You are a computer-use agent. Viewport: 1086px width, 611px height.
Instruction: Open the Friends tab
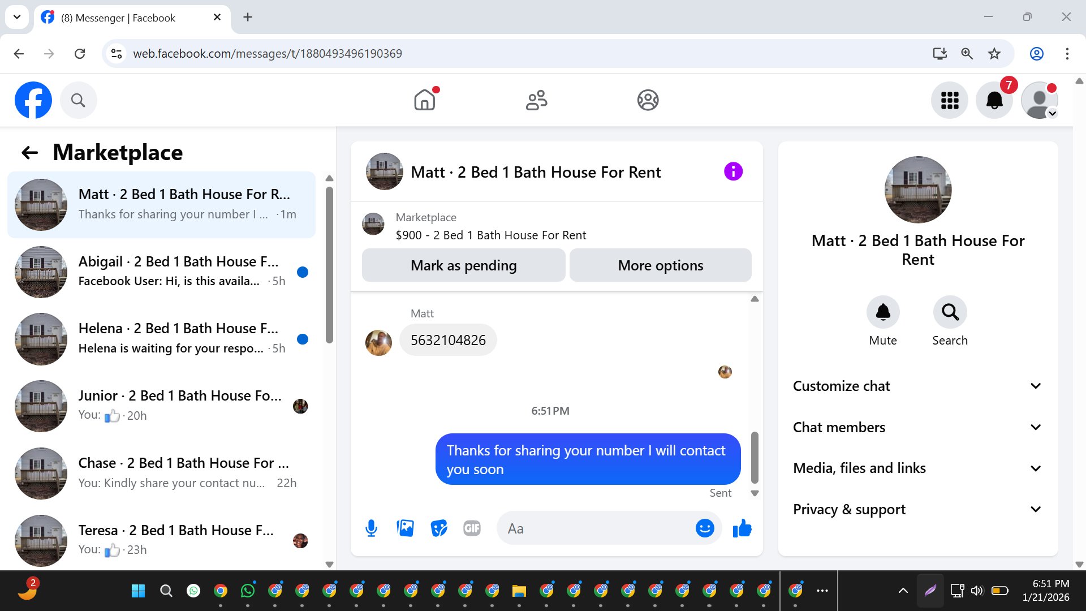pyautogui.click(x=536, y=100)
